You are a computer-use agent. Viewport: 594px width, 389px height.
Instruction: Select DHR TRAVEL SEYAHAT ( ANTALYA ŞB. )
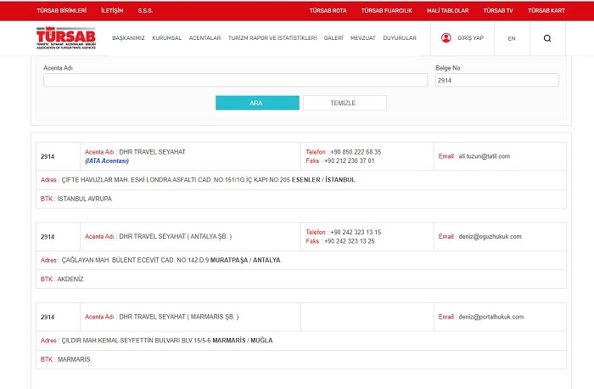point(176,237)
